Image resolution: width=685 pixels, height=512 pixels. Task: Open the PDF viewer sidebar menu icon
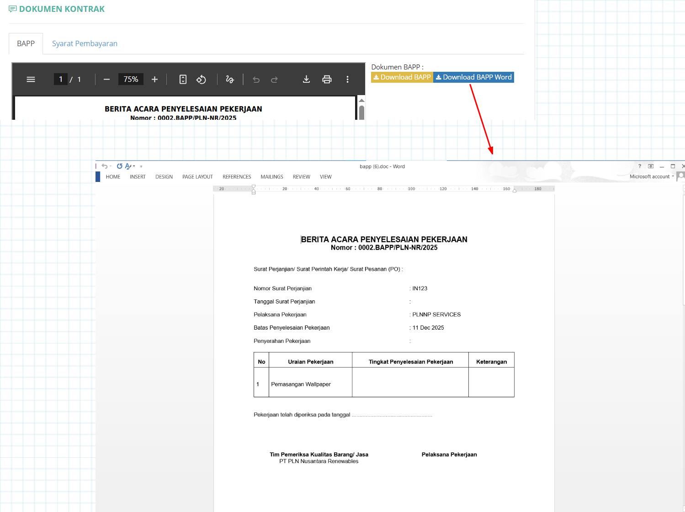(x=31, y=80)
